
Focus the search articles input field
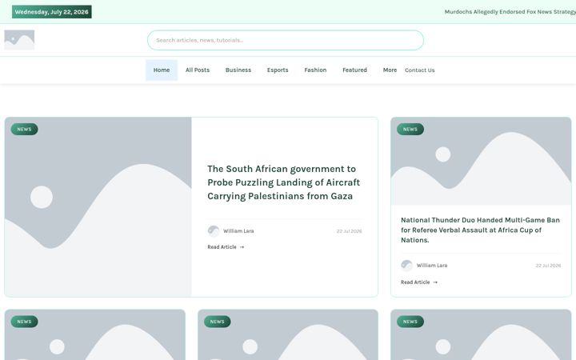[x=286, y=40]
